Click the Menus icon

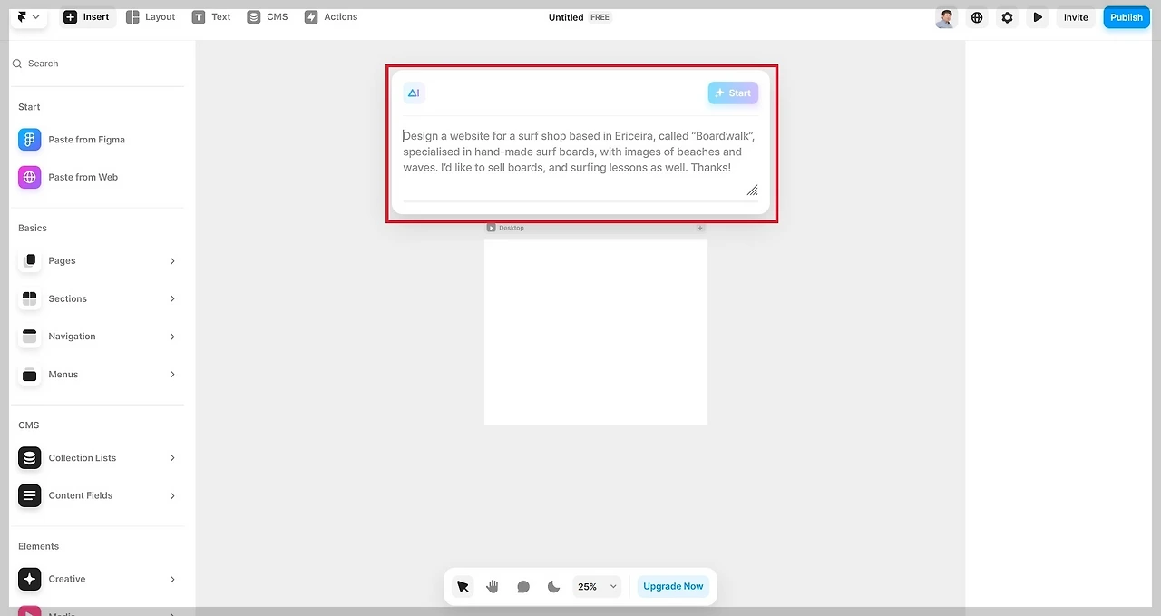[30, 375]
